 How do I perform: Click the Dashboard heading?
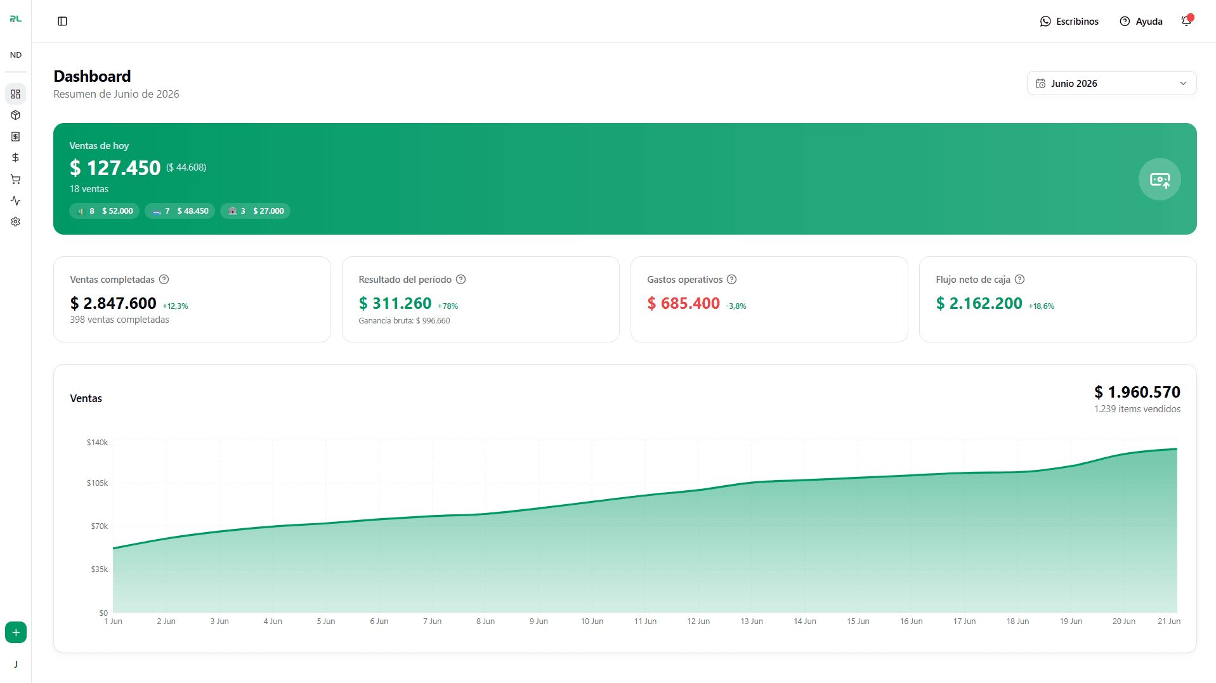[x=92, y=76]
